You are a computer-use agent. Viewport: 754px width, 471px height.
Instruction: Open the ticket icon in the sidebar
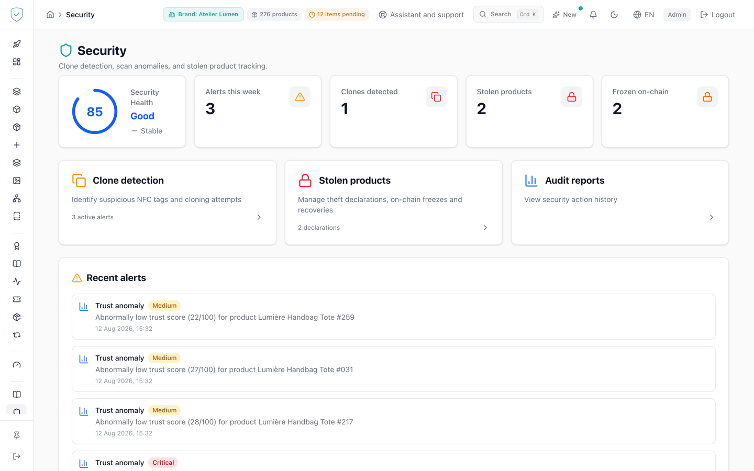(x=17, y=299)
